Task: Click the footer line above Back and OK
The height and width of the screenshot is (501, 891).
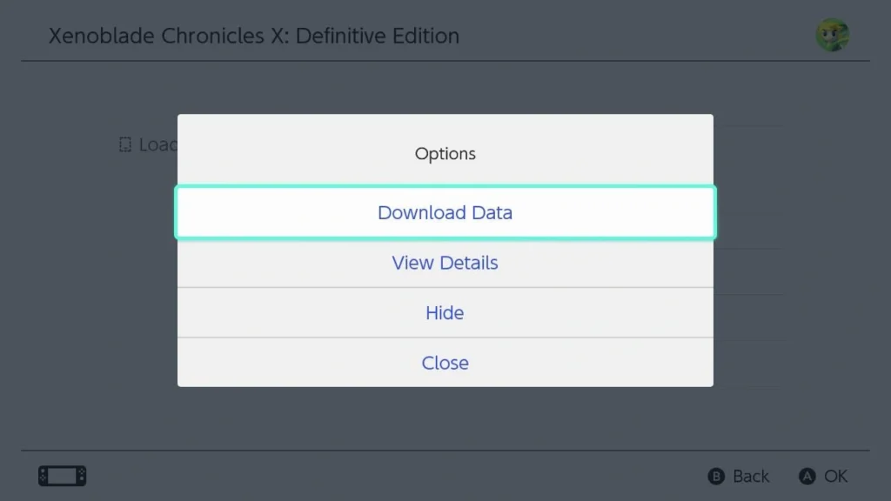Action: [445, 451]
